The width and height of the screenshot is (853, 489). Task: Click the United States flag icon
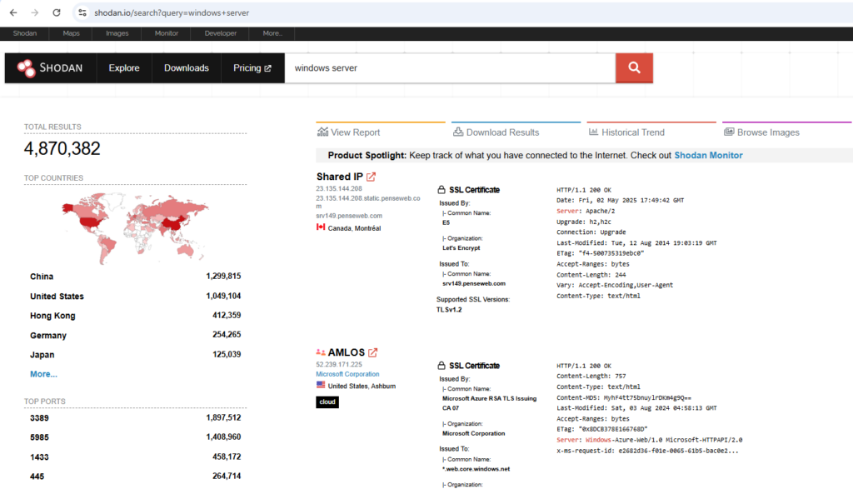click(x=321, y=385)
